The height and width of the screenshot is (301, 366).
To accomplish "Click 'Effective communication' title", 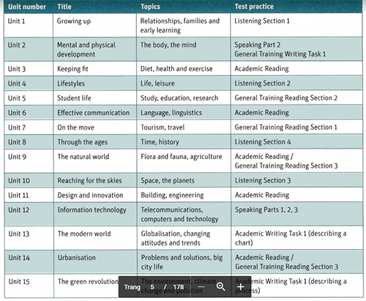I will pos(94,113).
